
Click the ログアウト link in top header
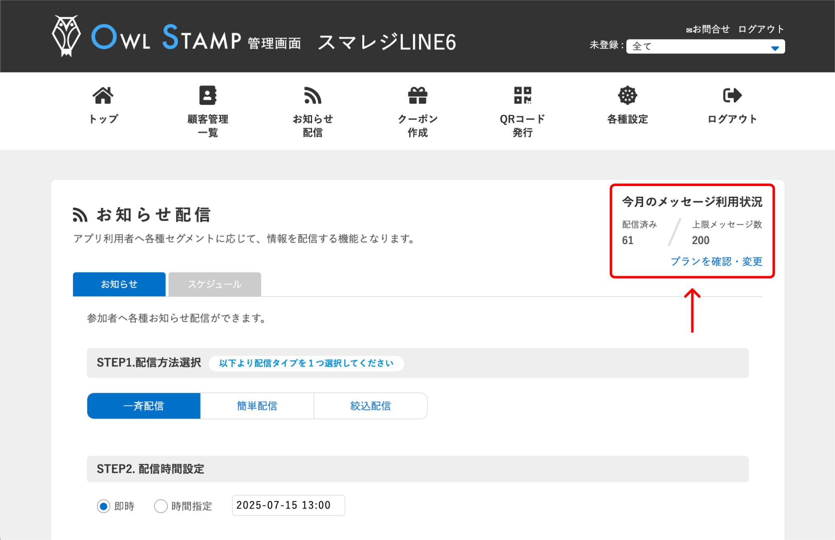761,29
